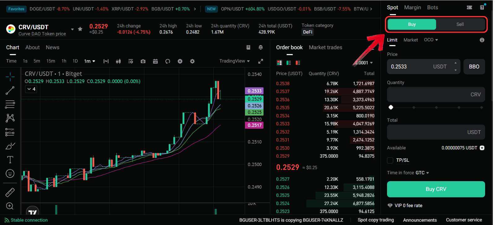Click the quantity percentage slider handle
Image resolution: width=495 pixels, height=225 pixels.
[391, 107]
